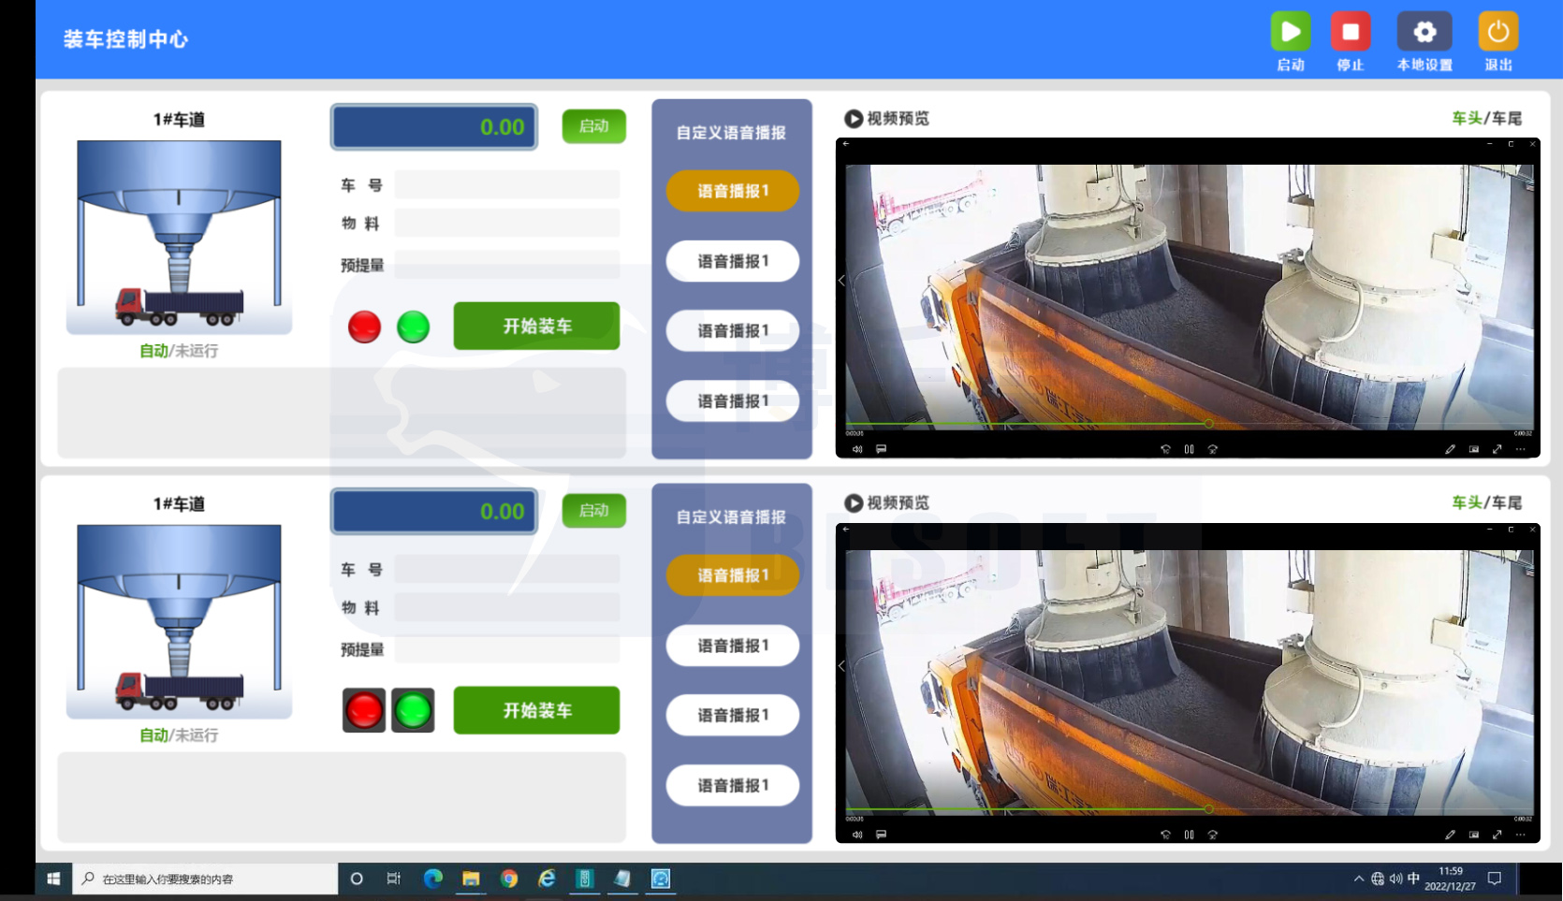This screenshot has width=1563, height=901.
Task: Click 开始装车 in the top lane
Action: [536, 326]
